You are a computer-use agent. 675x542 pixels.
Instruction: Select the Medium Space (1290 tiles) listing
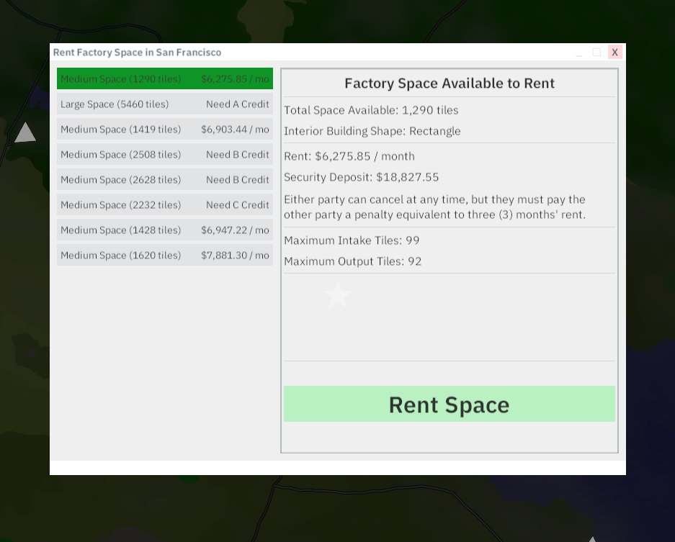click(x=164, y=78)
